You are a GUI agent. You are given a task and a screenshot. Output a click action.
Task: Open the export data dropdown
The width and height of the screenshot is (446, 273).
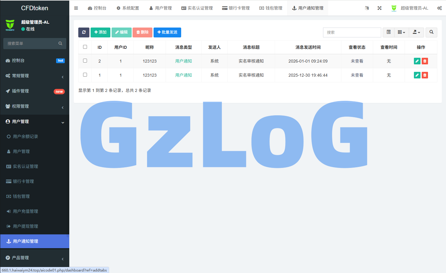coord(416,32)
